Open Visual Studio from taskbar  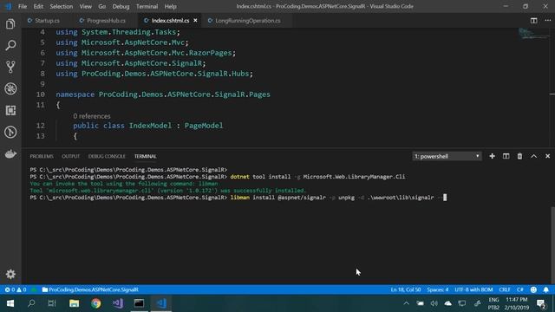118,303
